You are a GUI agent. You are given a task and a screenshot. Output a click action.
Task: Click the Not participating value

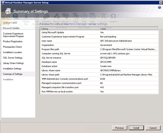(108, 37)
